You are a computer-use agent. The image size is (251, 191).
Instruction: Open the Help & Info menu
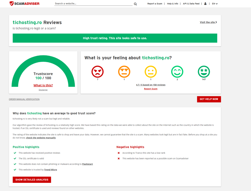(x=173, y=4)
